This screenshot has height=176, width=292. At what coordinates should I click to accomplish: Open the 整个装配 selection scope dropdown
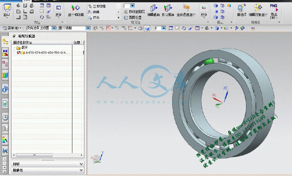88,28
